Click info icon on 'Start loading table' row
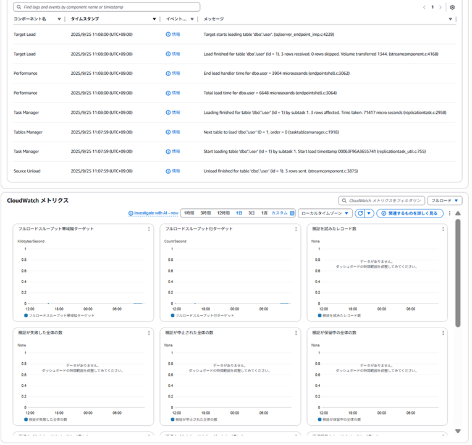The width and height of the screenshot is (472, 445). [168, 151]
